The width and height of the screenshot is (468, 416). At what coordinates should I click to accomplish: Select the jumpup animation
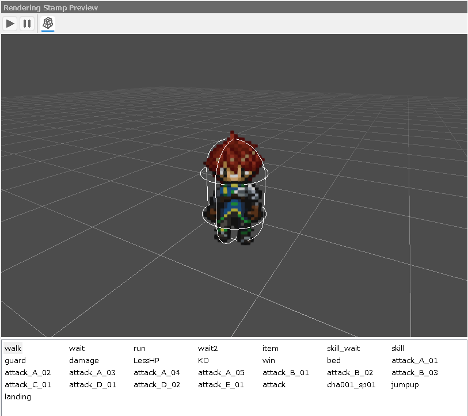coord(405,384)
